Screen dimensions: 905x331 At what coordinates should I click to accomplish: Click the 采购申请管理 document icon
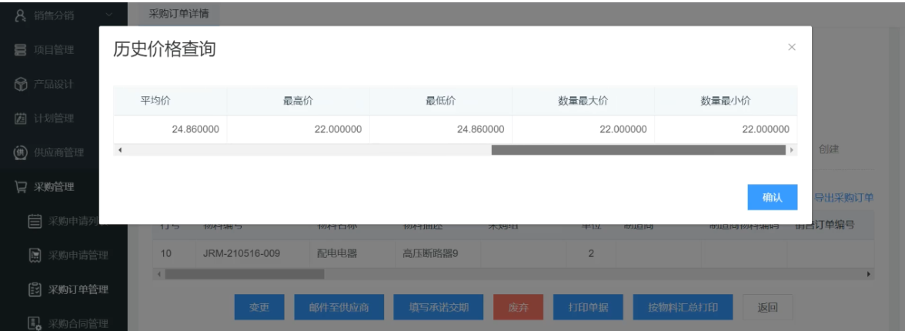click(x=35, y=255)
